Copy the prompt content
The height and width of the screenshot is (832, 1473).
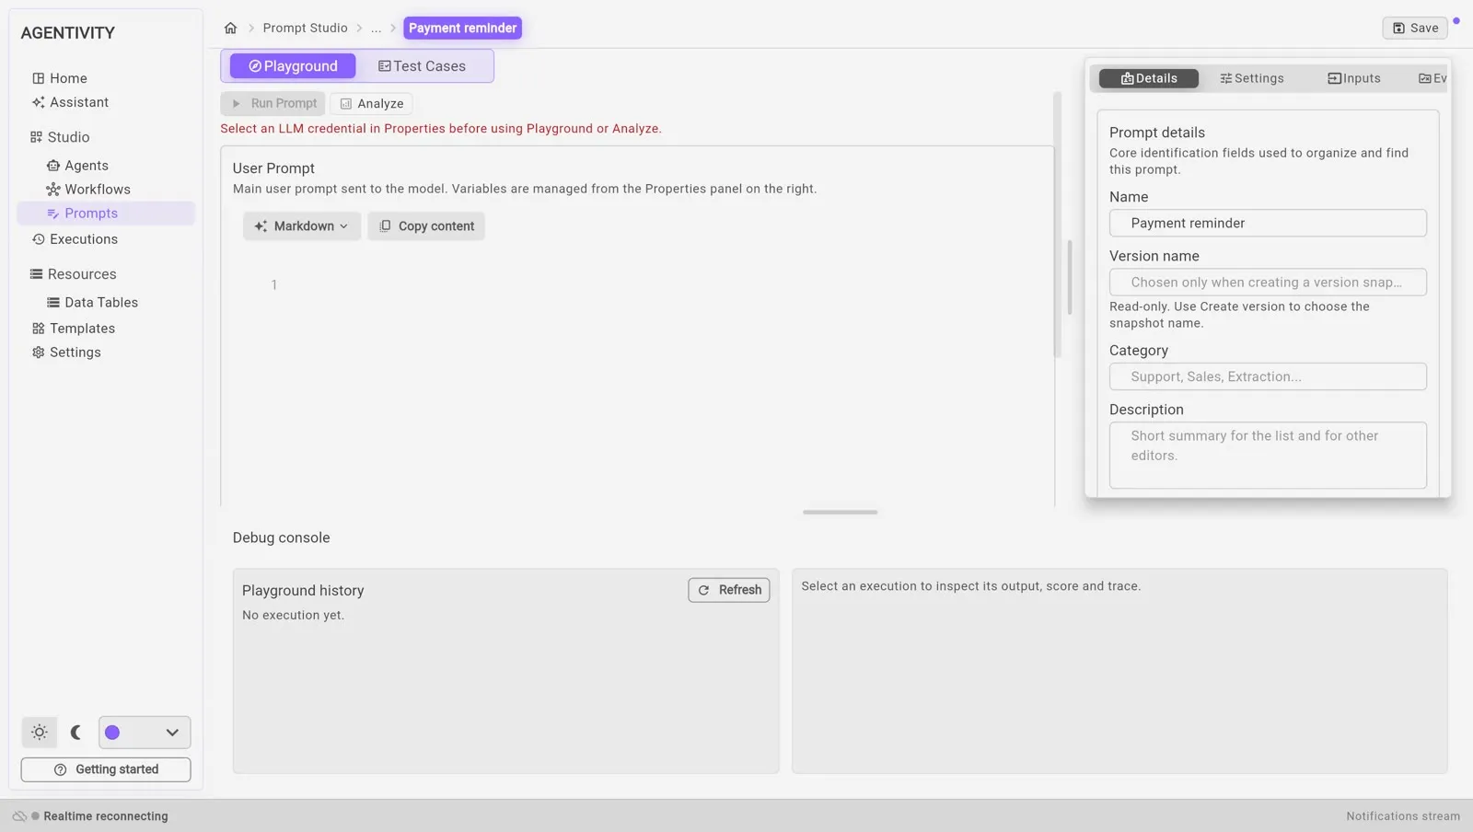click(426, 226)
